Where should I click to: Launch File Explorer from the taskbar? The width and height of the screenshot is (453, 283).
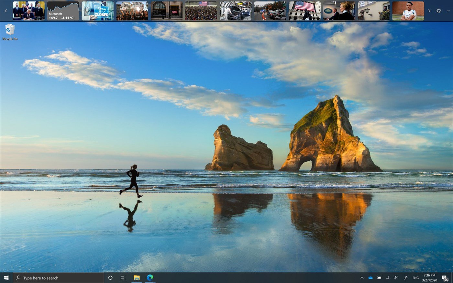click(x=137, y=278)
